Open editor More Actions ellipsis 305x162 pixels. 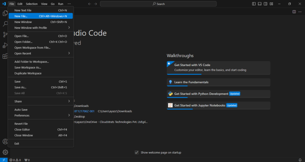point(300,12)
